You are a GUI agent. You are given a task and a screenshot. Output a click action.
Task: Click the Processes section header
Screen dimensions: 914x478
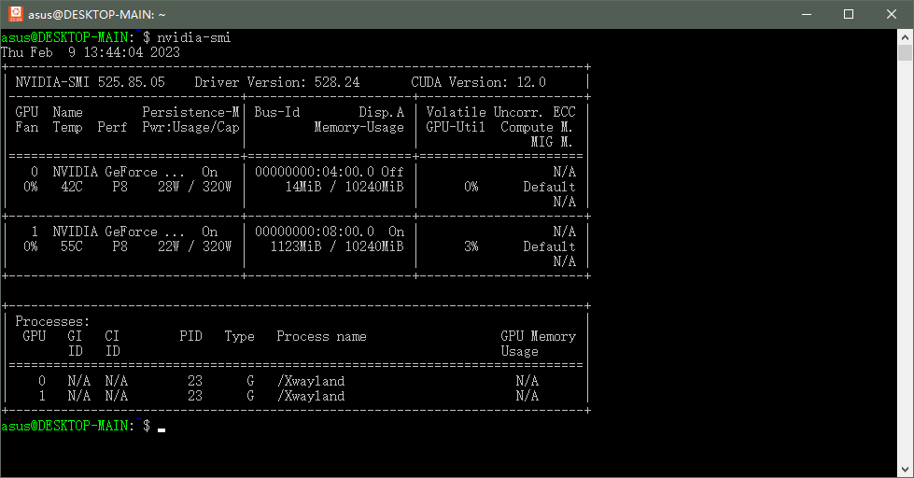pyautogui.click(x=52, y=321)
